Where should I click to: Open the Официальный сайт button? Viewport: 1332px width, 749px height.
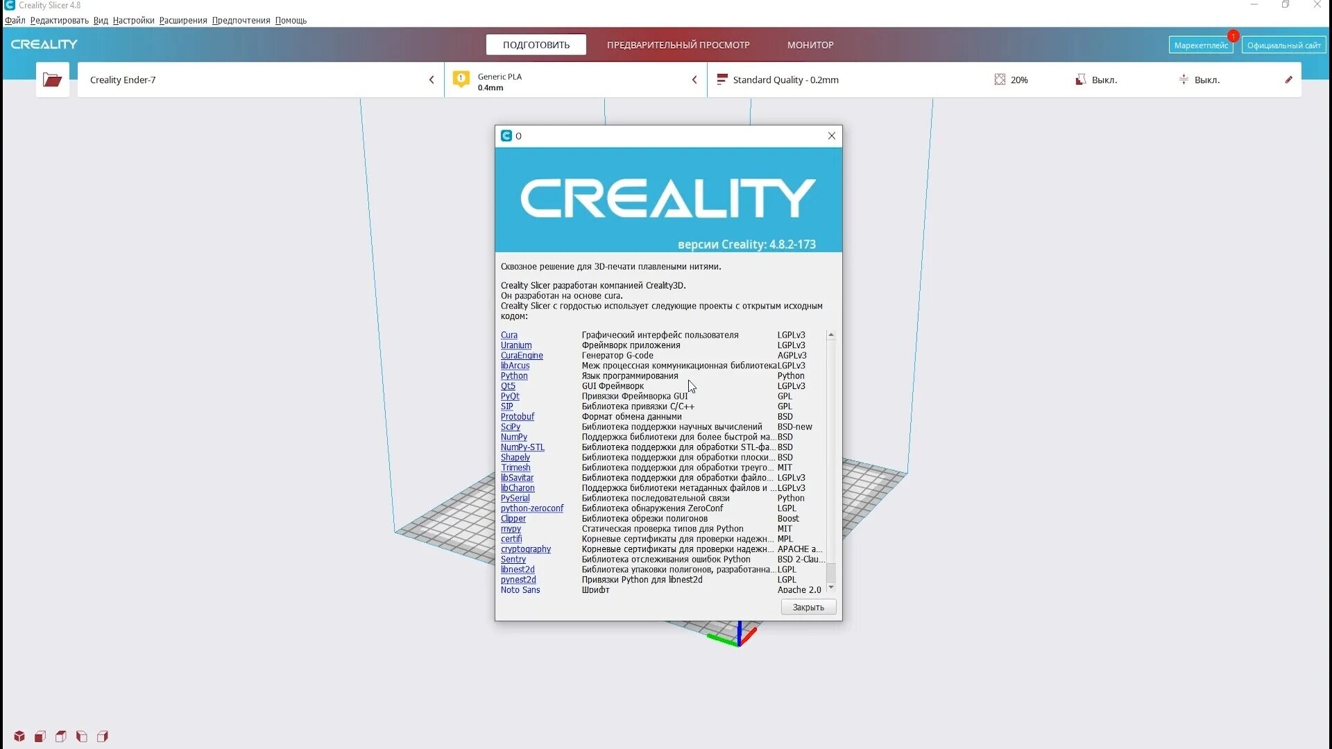coord(1284,45)
